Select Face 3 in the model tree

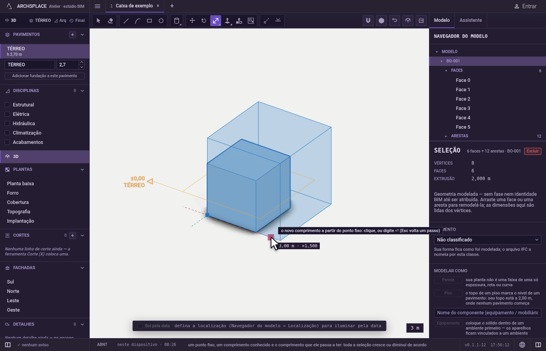pyautogui.click(x=463, y=108)
